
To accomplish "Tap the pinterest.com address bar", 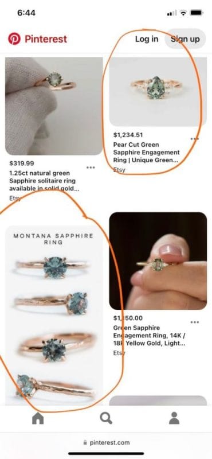I will (x=106, y=442).
